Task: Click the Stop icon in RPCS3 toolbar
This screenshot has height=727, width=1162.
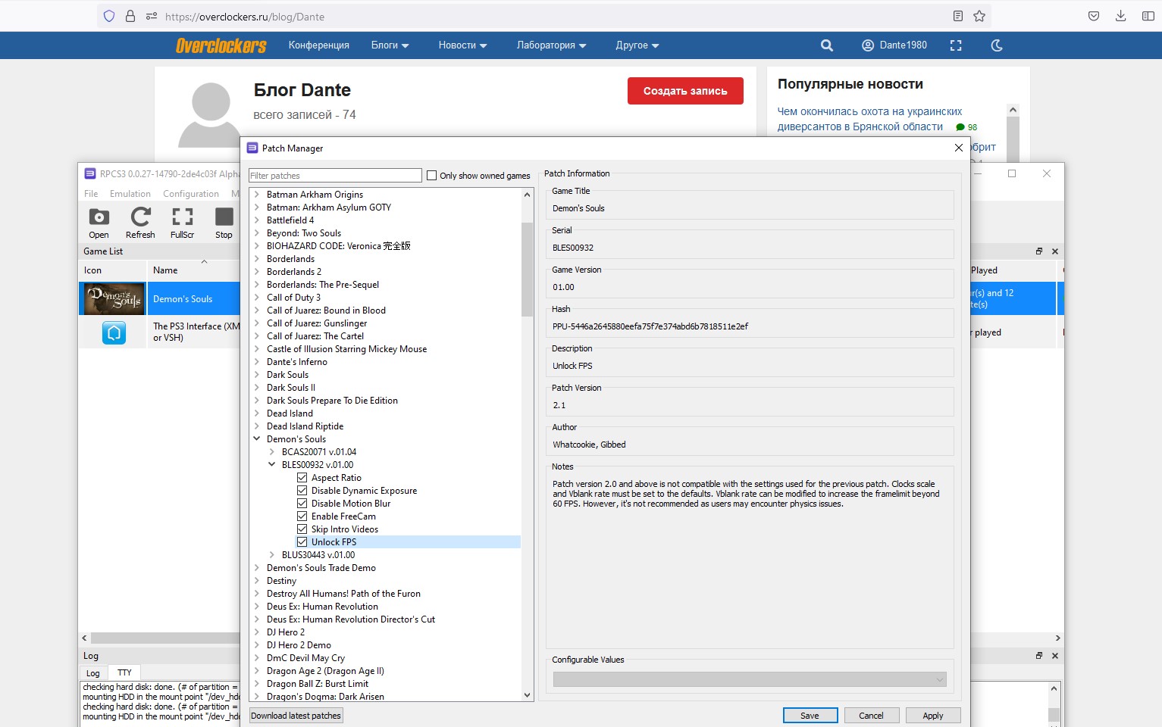Action: (x=224, y=217)
